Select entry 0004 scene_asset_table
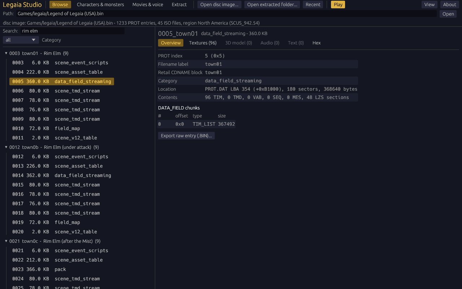The image size is (462, 289). 57,72
